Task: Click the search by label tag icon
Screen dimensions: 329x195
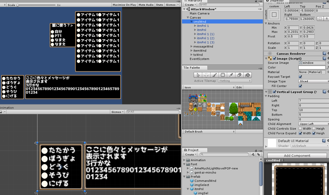Action: tap(258, 154)
